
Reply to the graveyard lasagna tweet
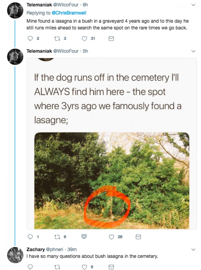pos(30,38)
